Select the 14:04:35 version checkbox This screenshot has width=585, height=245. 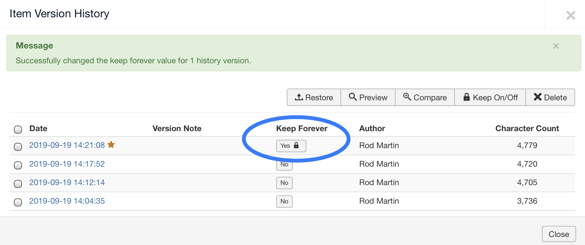[x=18, y=202]
